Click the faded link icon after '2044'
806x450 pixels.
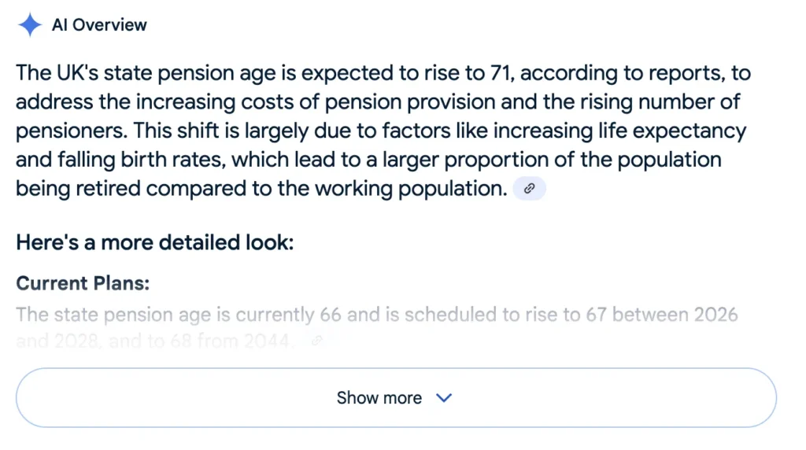pyautogui.click(x=317, y=341)
